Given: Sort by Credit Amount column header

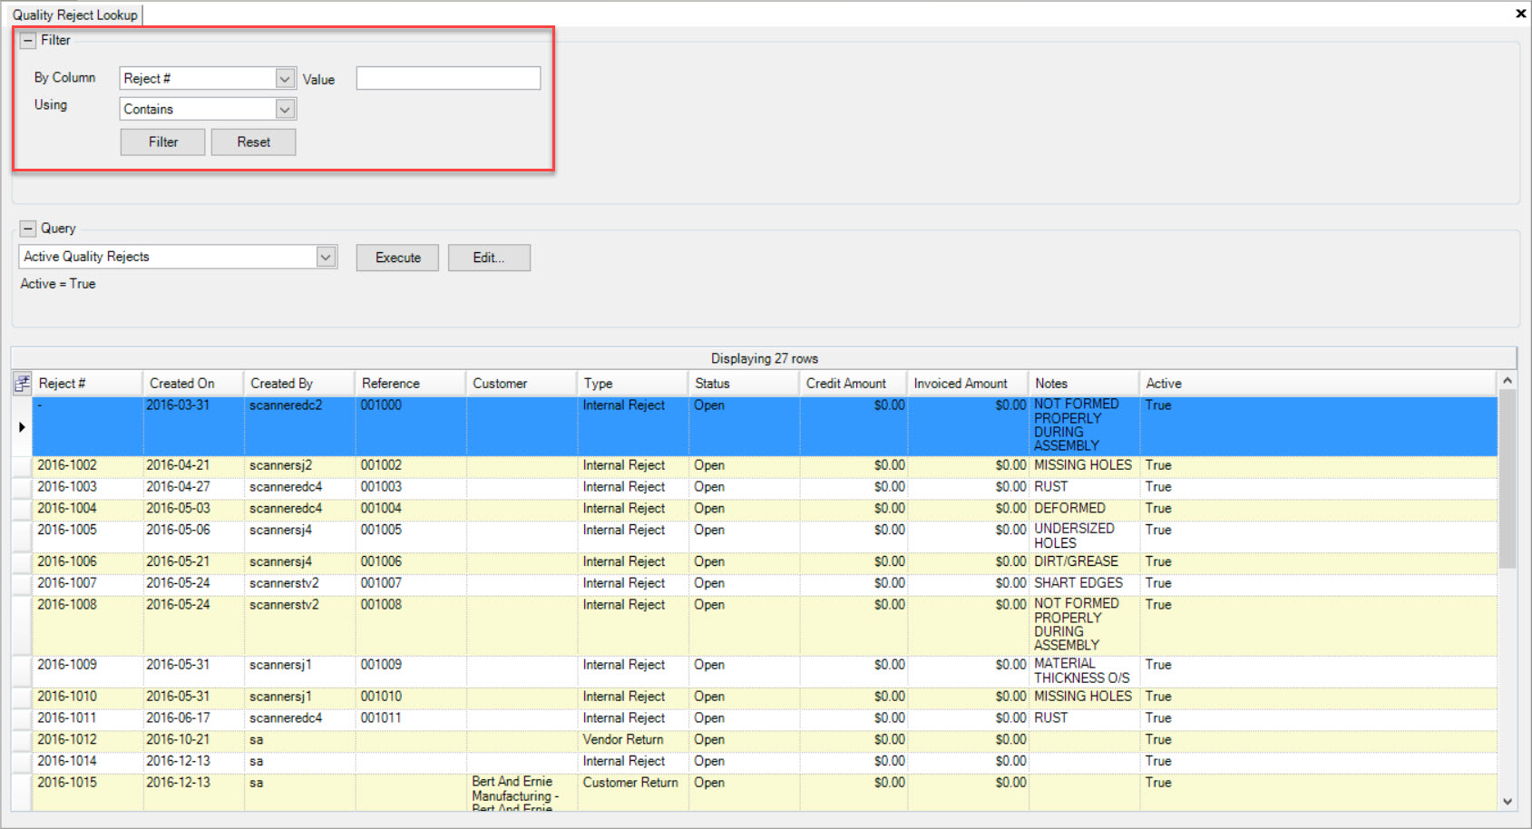Looking at the screenshot, I should [x=854, y=384].
